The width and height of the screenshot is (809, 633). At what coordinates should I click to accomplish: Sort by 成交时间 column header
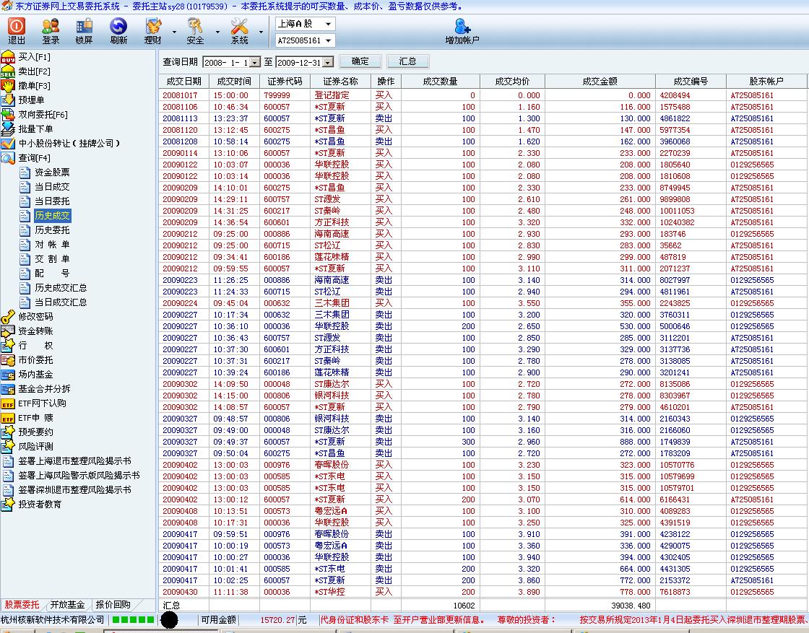(x=234, y=81)
